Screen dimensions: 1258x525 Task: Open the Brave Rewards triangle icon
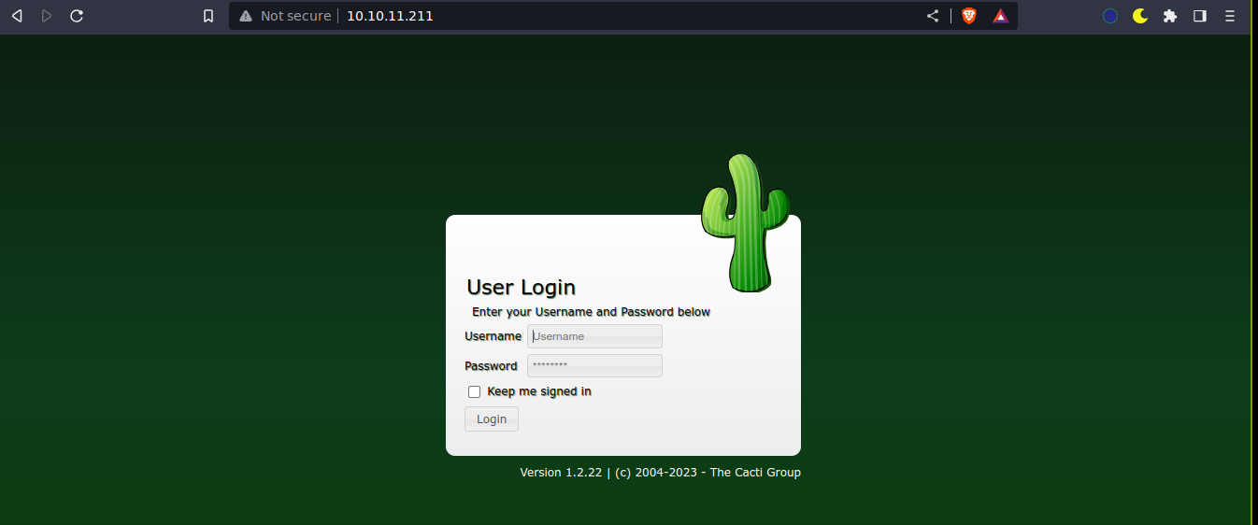coord(1001,16)
